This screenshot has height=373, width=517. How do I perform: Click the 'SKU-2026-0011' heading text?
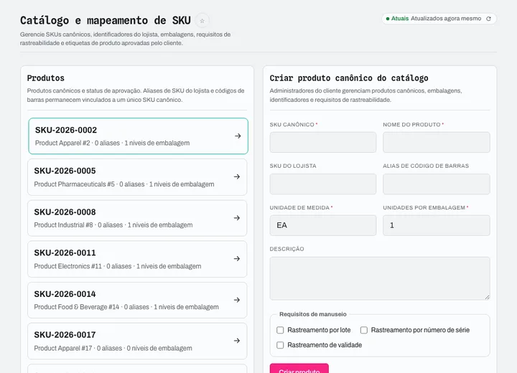pos(65,252)
